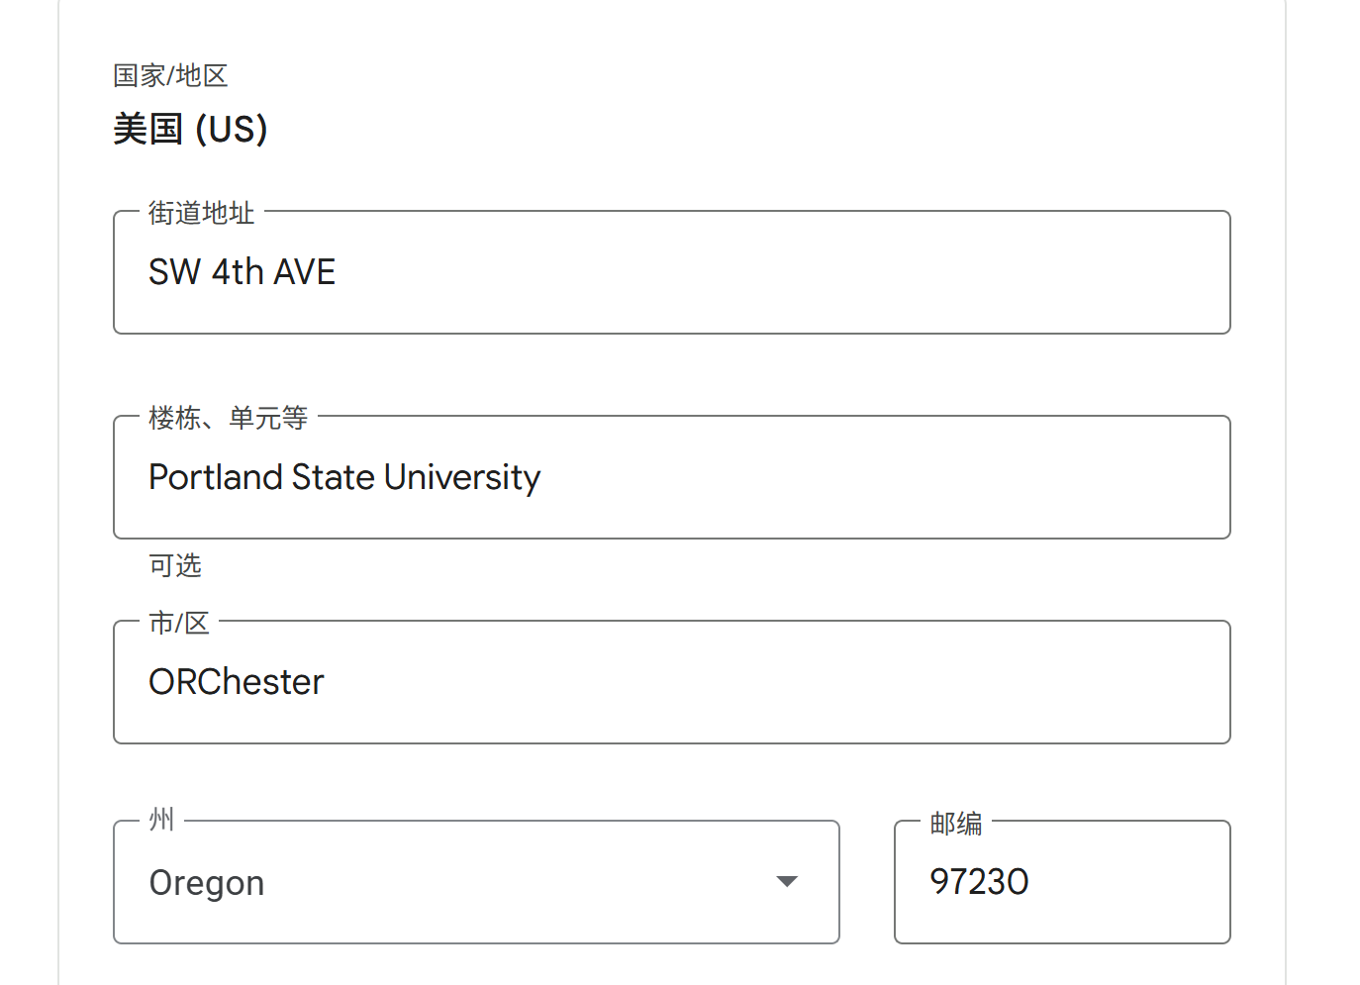This screenshot has height=985, width=1360.
Task: Open the Oregon state dropdown
Action: pos(475,882)
